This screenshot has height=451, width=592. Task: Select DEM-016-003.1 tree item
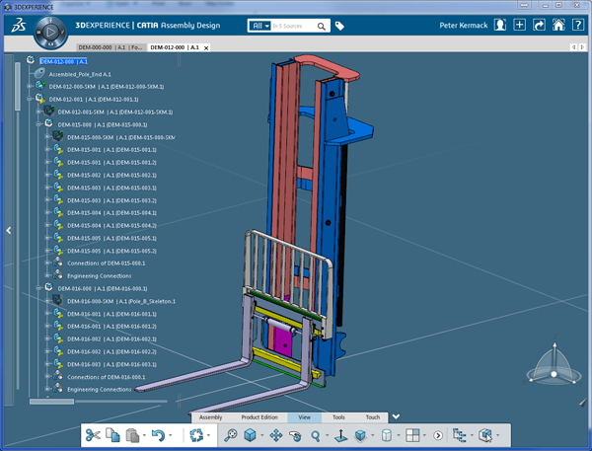[x=111, y=364]
